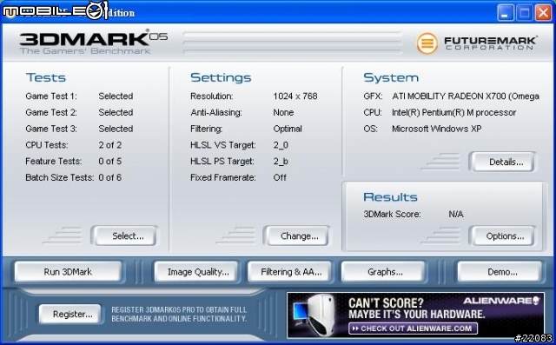The width and height of the screenshot is (556, 345).
Task: Click the Feature Tests value 0 of 5
Action: (110, 162)
